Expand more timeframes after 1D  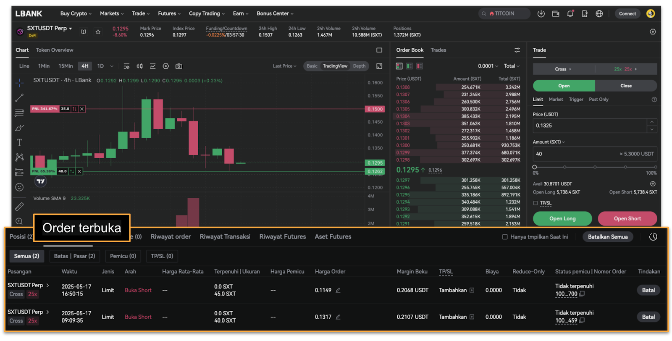coord(112,66)
